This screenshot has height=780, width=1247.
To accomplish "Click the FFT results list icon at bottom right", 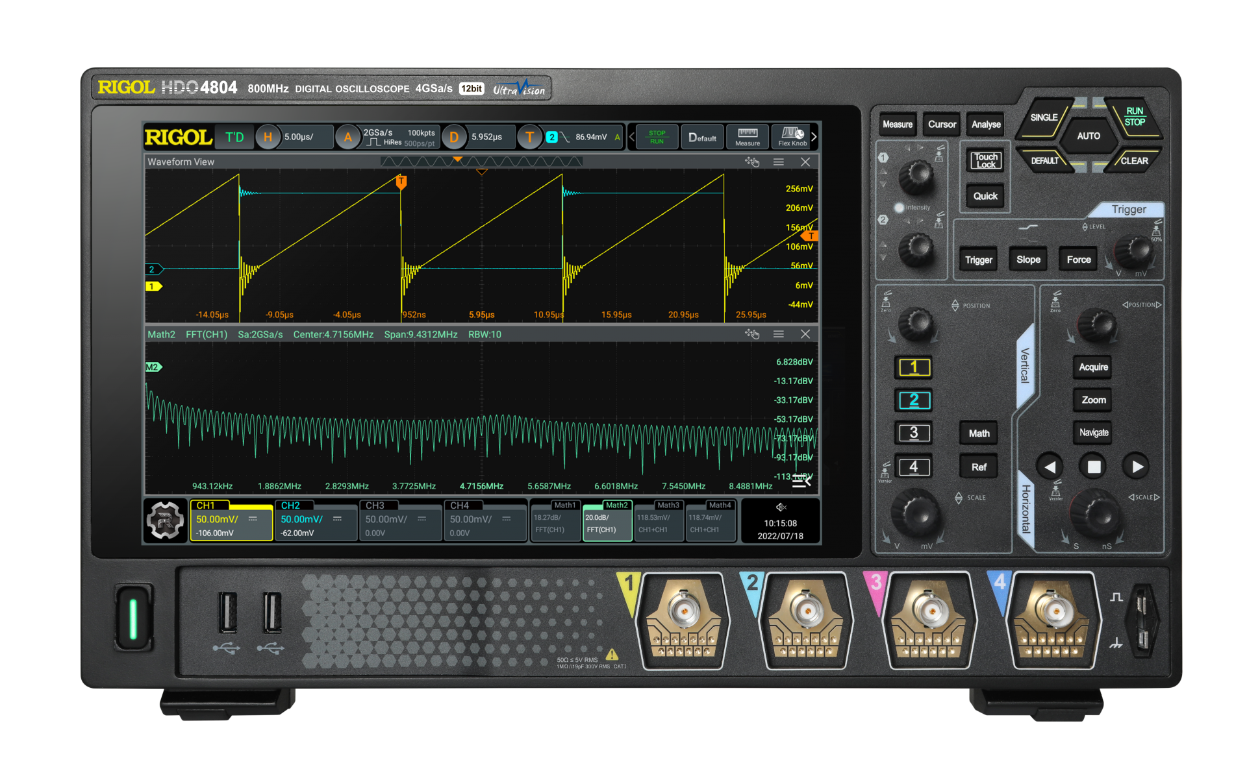I will 802,481.
